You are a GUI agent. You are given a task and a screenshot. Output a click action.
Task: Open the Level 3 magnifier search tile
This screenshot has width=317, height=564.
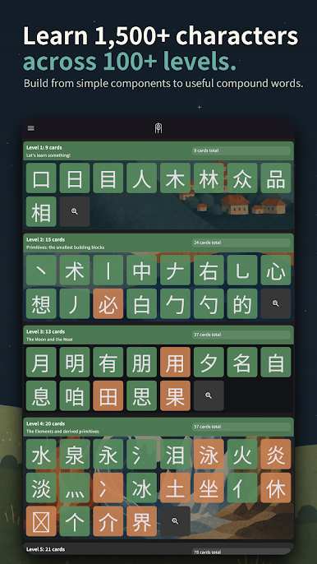[209, 395]
